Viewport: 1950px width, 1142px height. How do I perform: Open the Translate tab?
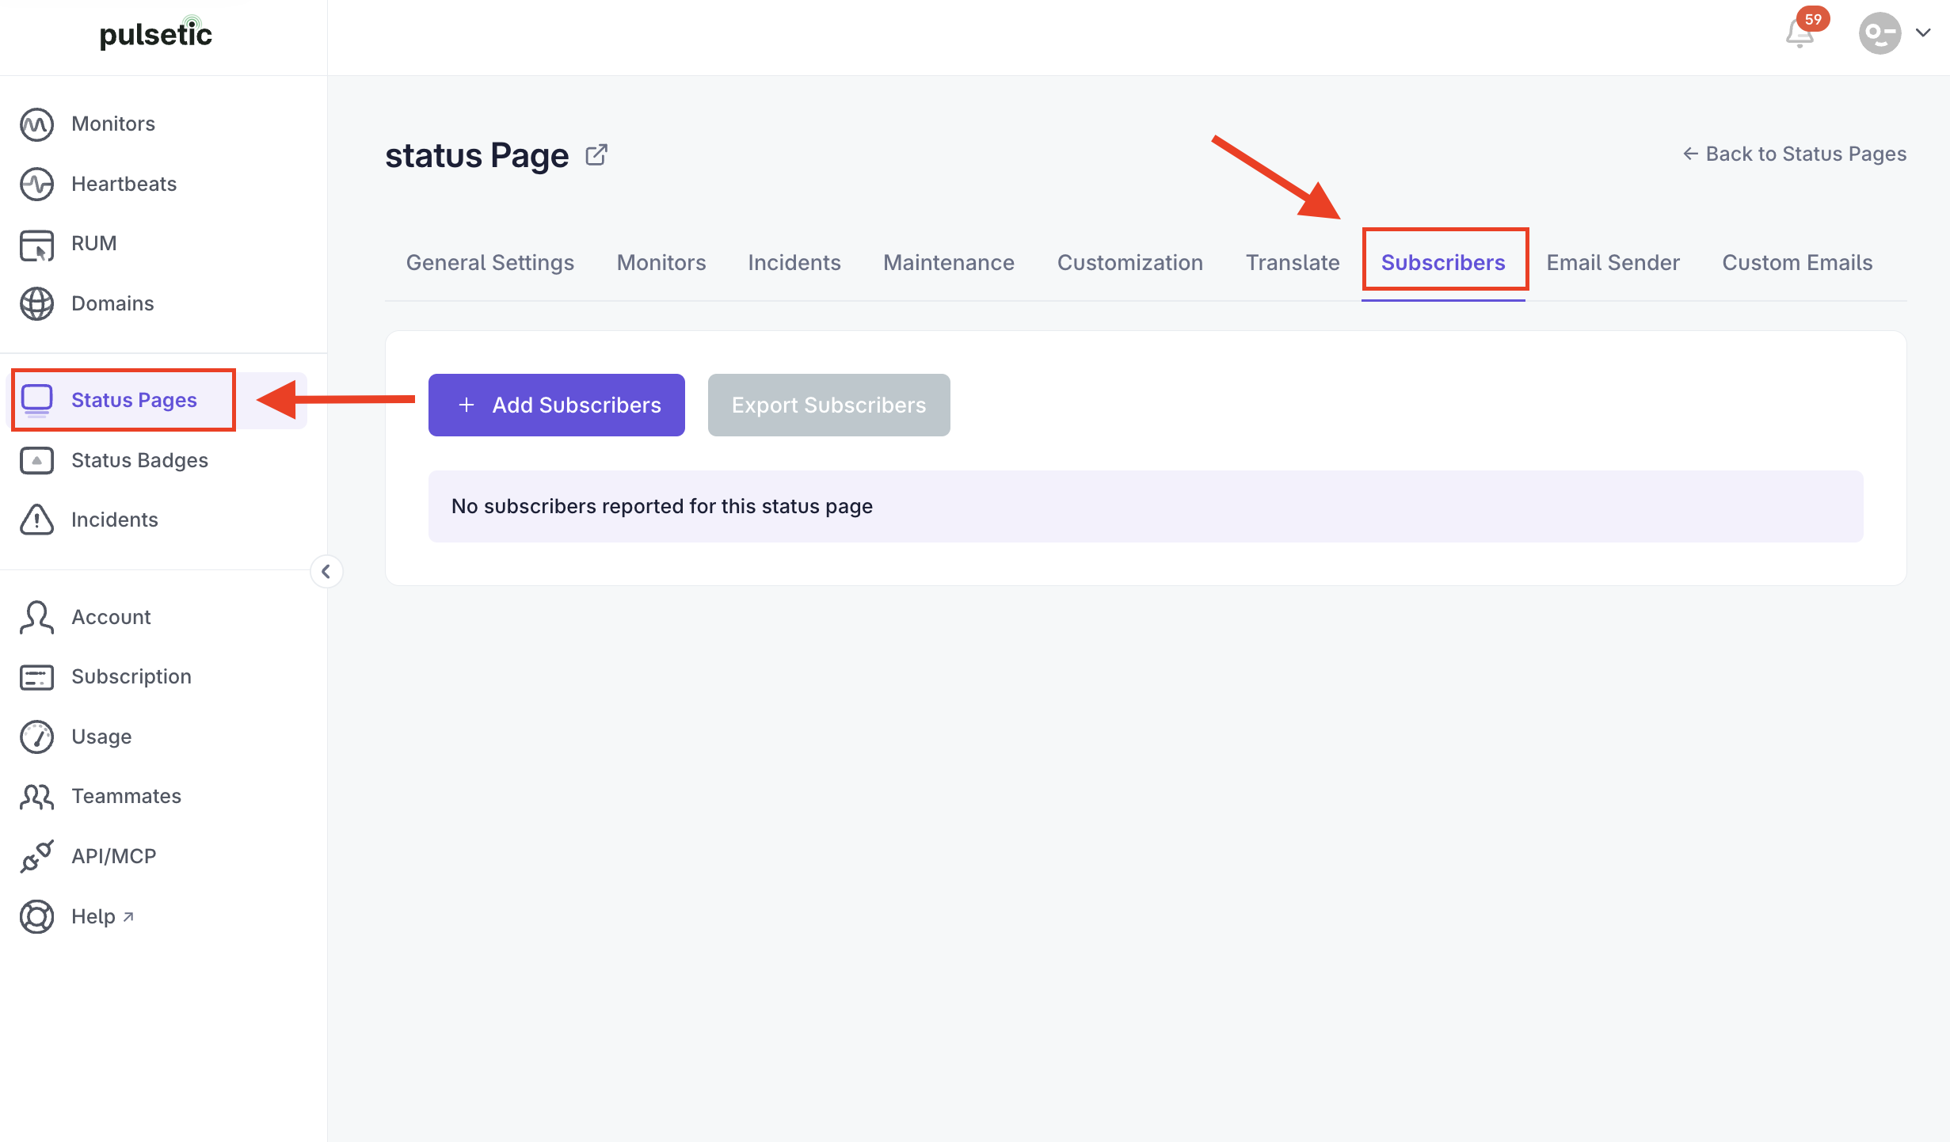[x=1293, y=263]
